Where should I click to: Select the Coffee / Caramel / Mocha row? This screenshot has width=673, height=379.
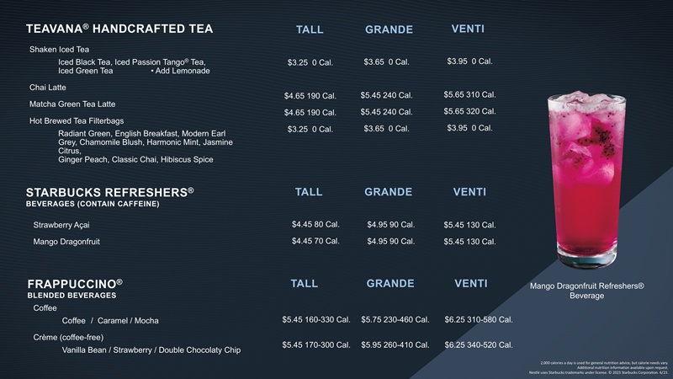[x=110, y=321]
